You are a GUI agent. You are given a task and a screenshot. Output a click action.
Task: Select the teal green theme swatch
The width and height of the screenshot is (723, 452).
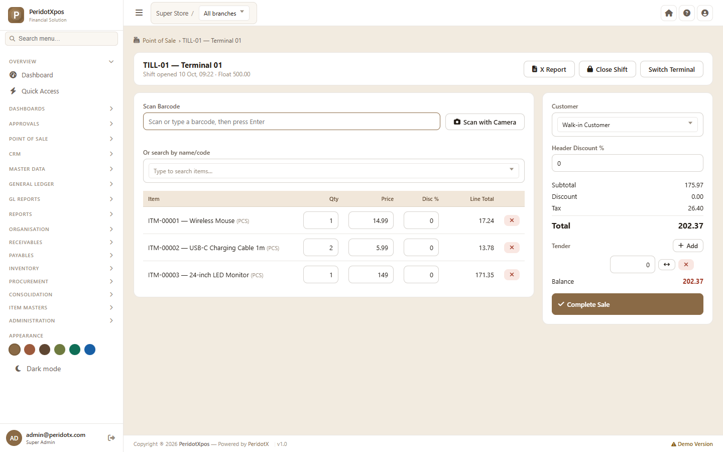pos(75,350)
